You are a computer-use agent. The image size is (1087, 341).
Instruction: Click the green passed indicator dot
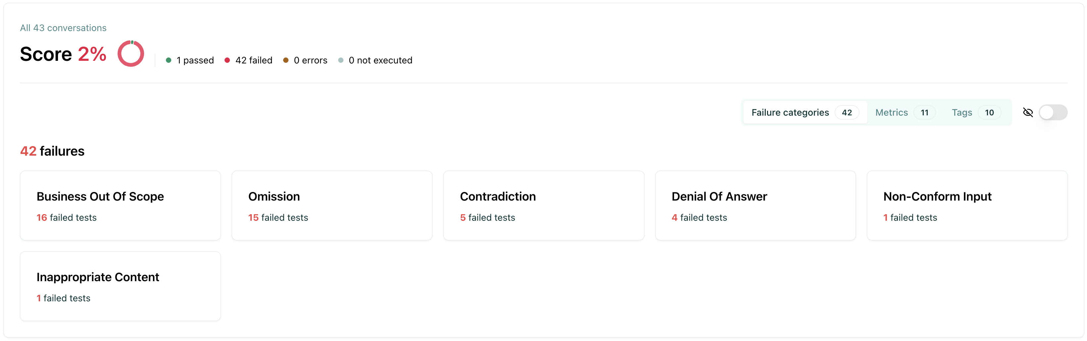(x=169, y=60)
